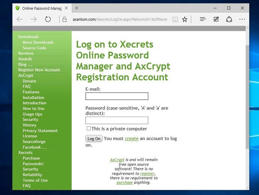Open Facebook ... sidebar link
259x195 pixels.
(35, 147)
